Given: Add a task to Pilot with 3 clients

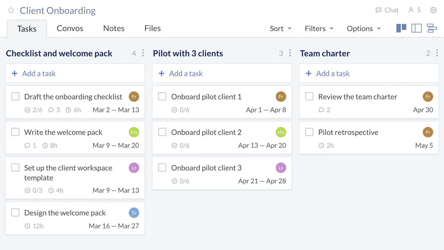Looking at the screenshot, I should point(222,73).
